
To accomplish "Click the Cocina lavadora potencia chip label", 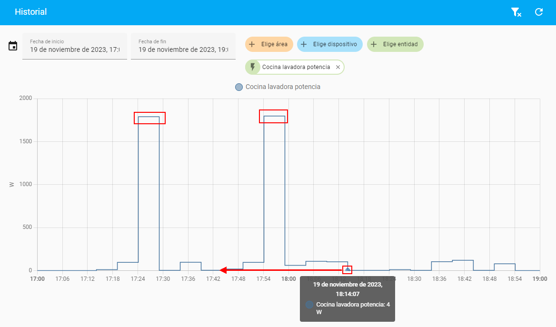I will pyautogui.click(x=296, y=68).
